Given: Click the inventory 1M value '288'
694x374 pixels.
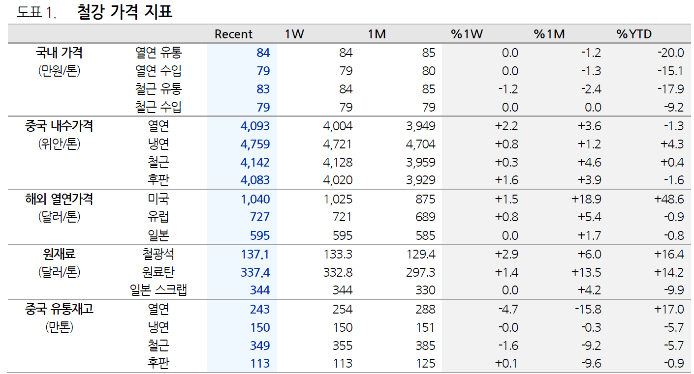Looking at the screenshot, I should click(425, 309).
